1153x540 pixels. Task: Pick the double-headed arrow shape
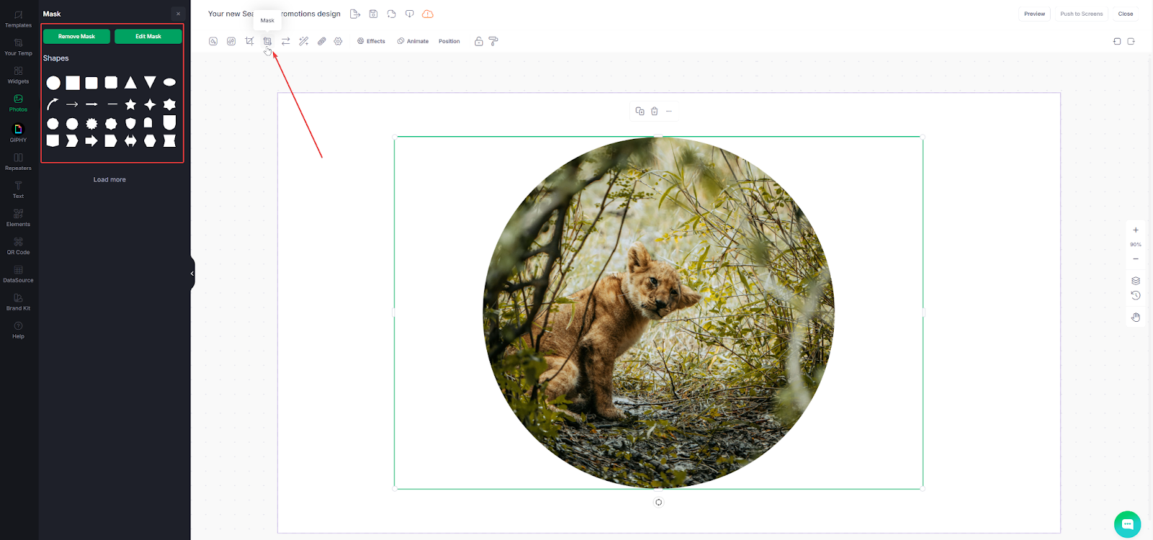tap(130, 141)
